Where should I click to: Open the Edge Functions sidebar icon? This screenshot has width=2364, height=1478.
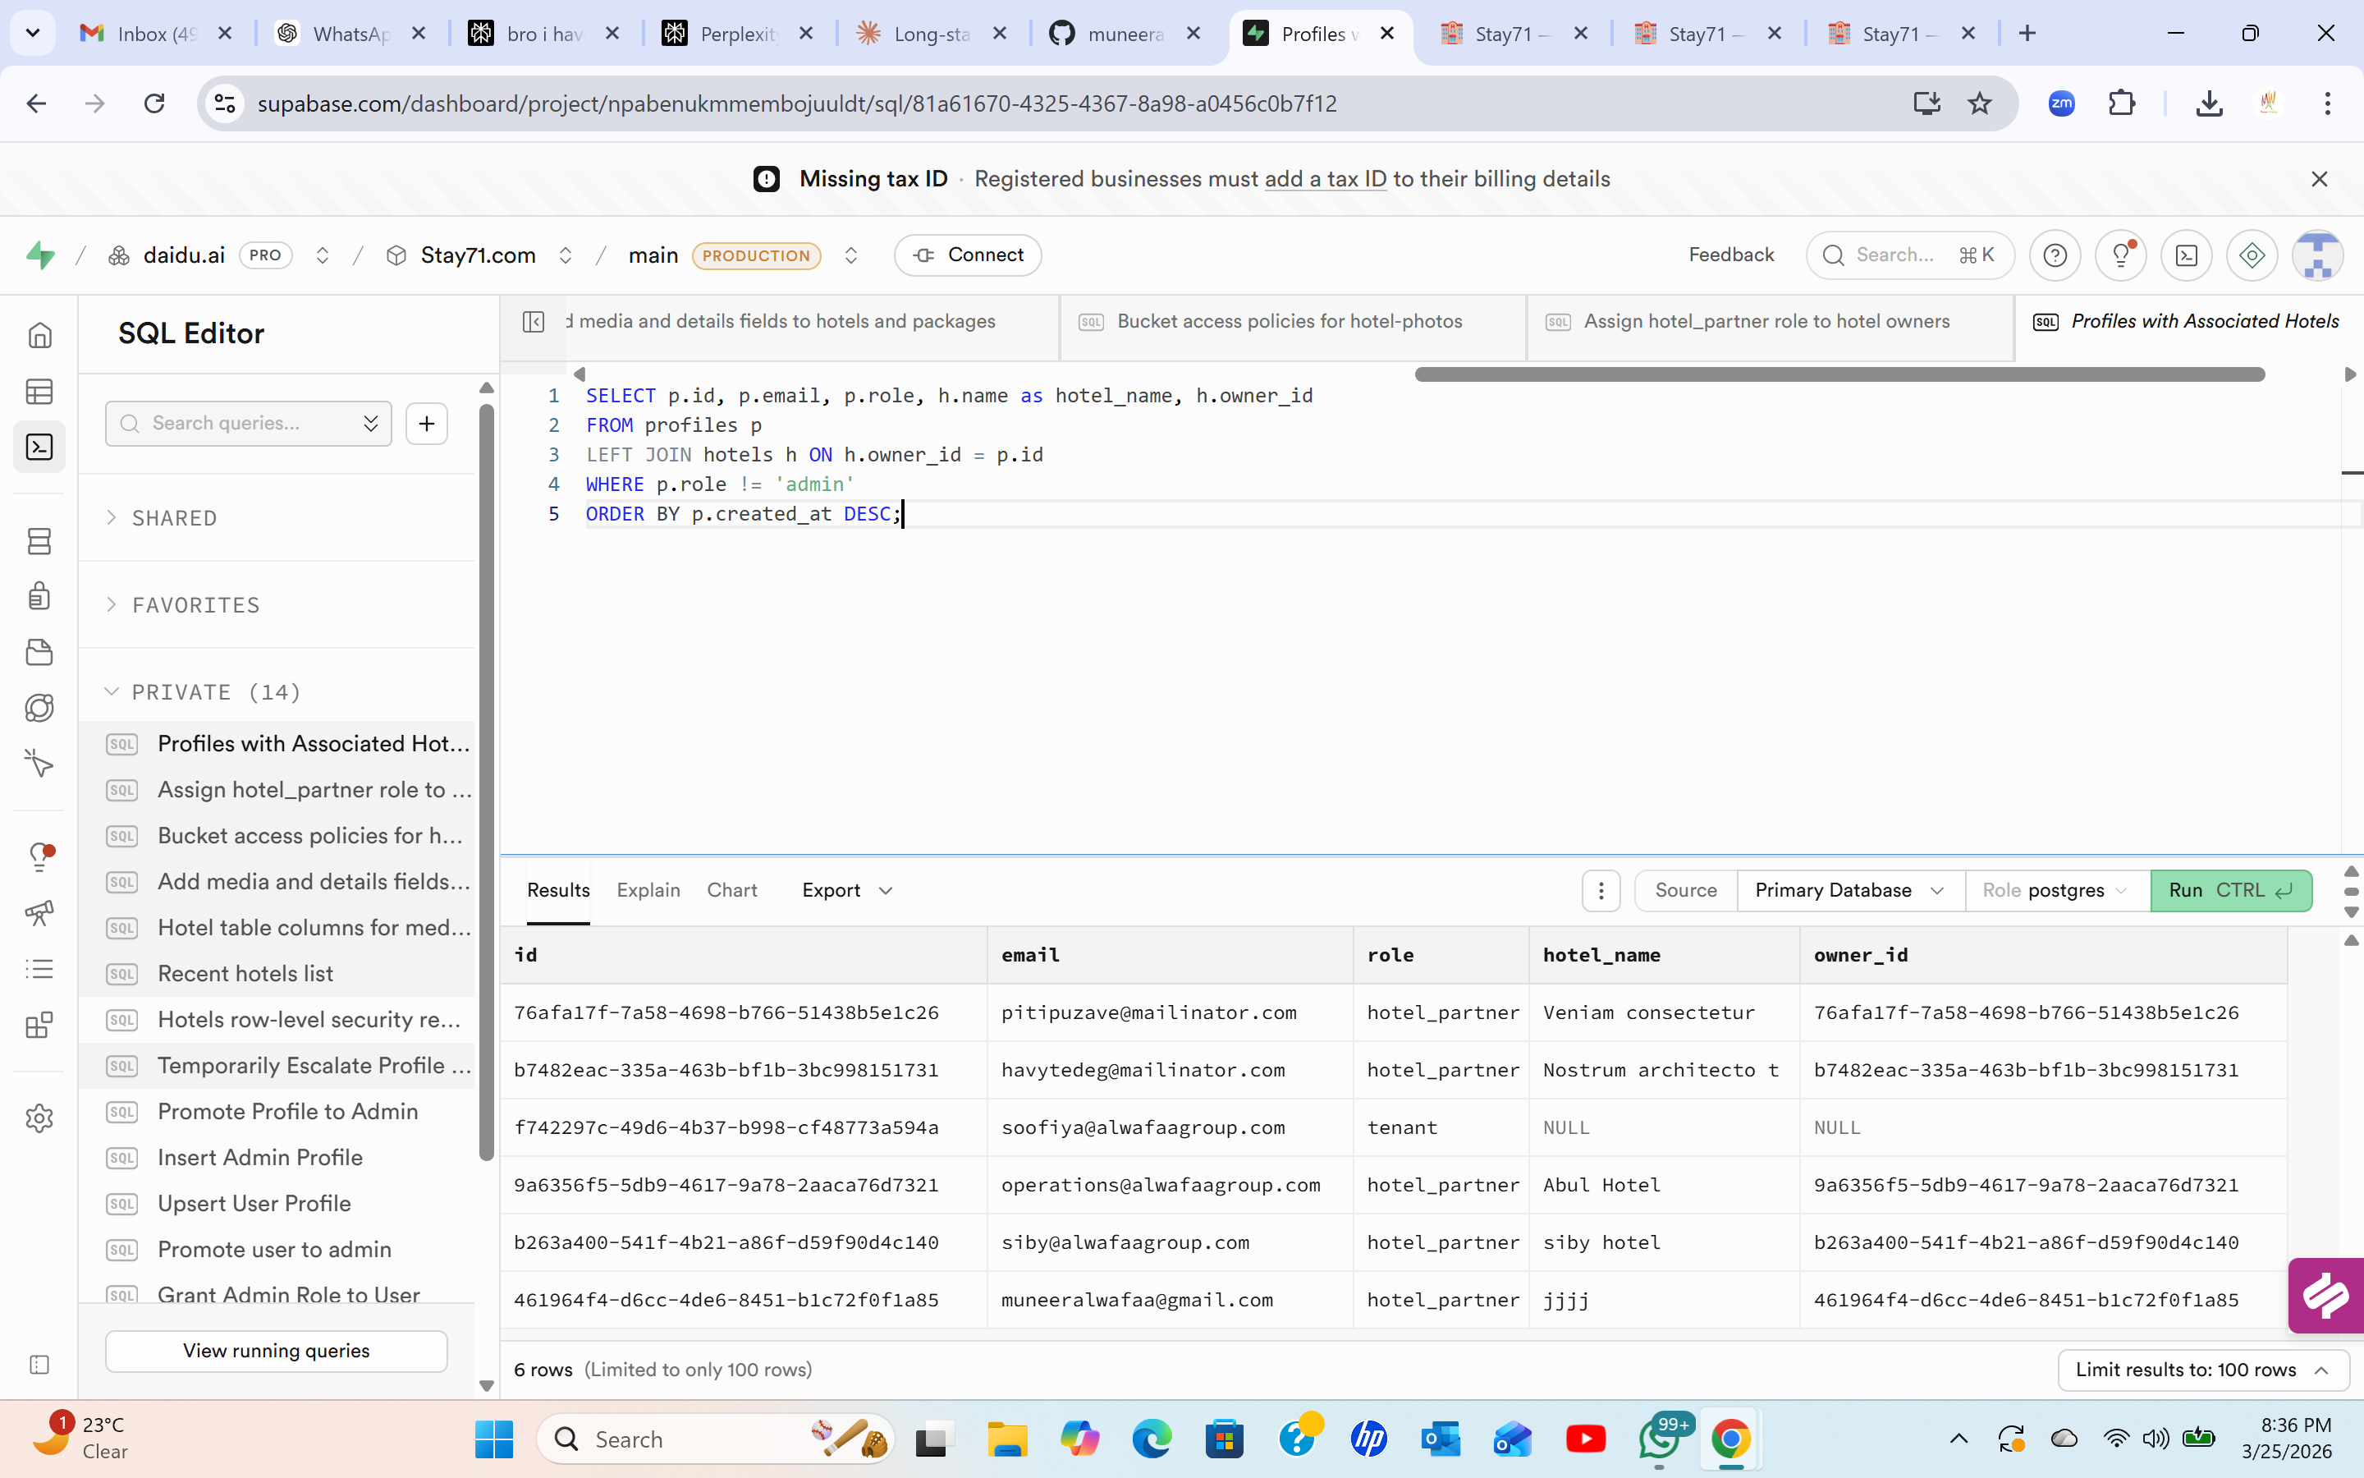tap(39, 708)
